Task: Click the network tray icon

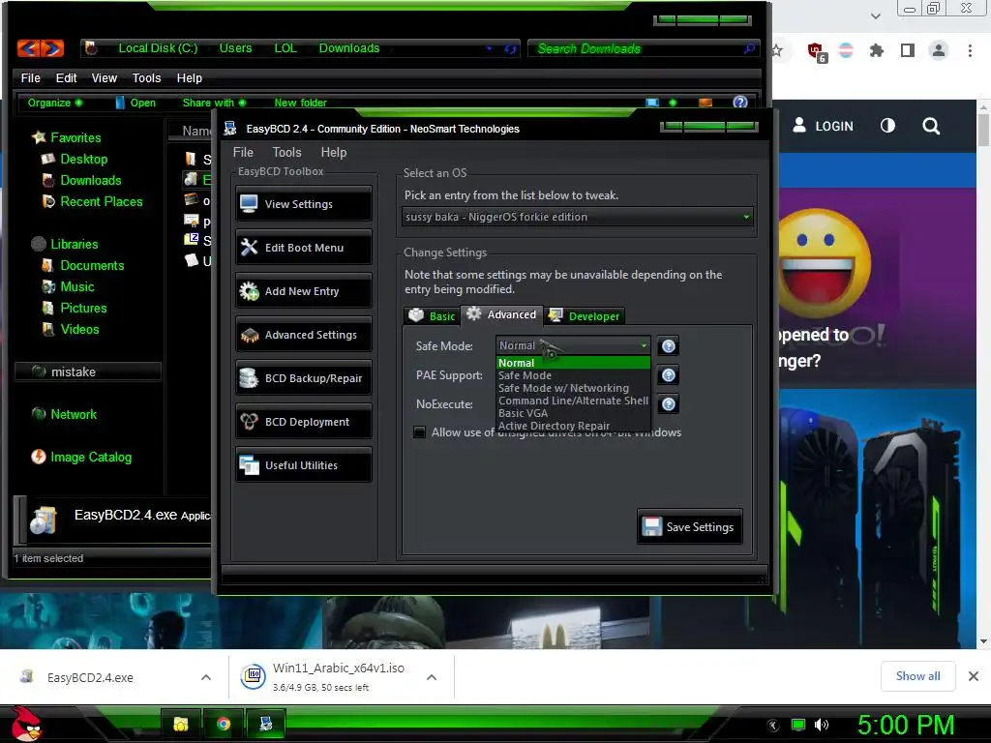Action: [798, 725]
